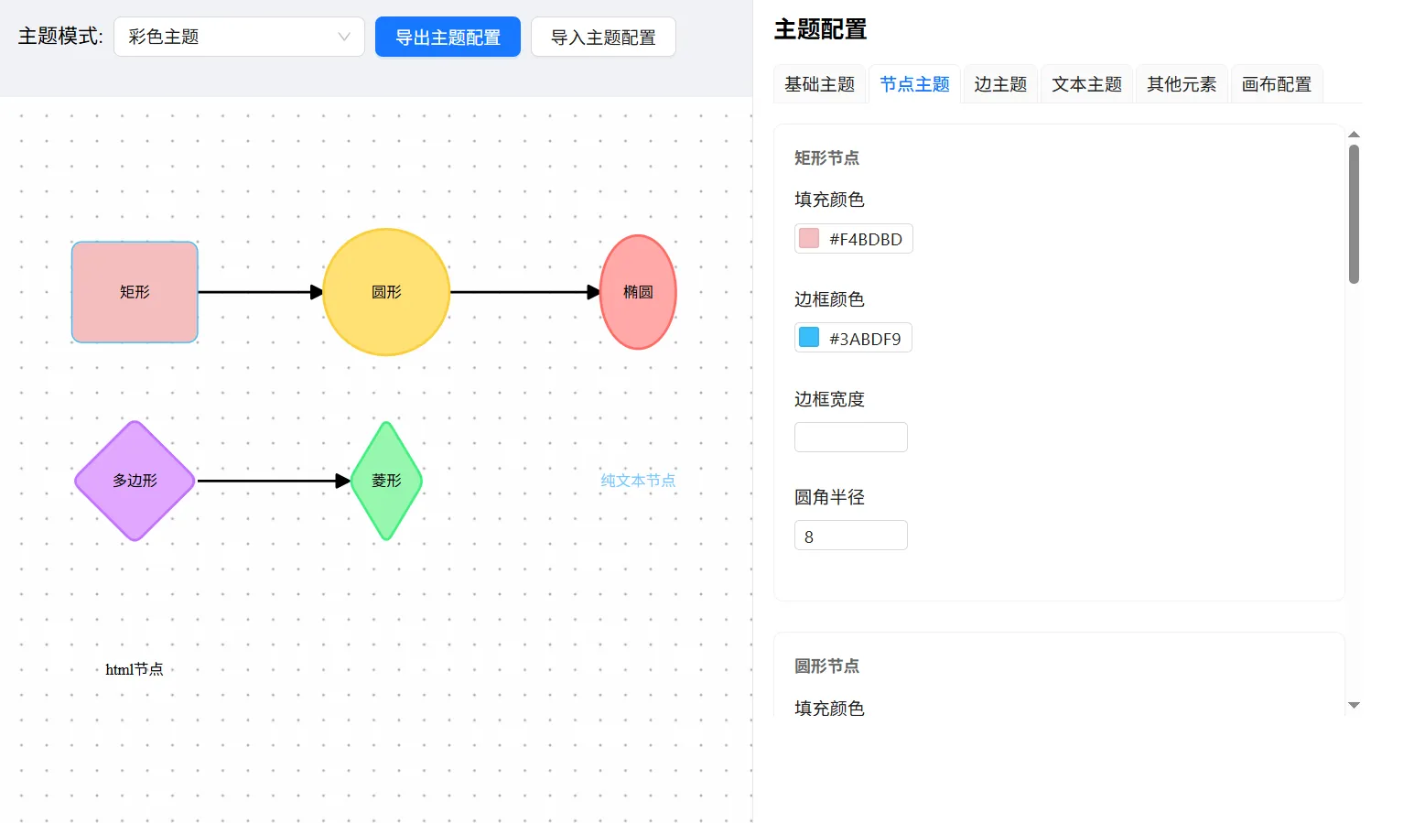Select the yellow 圆形 circle node
This screenshot has height=823, width=1414.
tap(386, 292)
